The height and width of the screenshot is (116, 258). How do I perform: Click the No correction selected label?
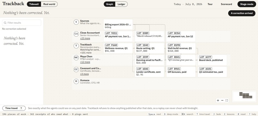[x=14, y=29]
